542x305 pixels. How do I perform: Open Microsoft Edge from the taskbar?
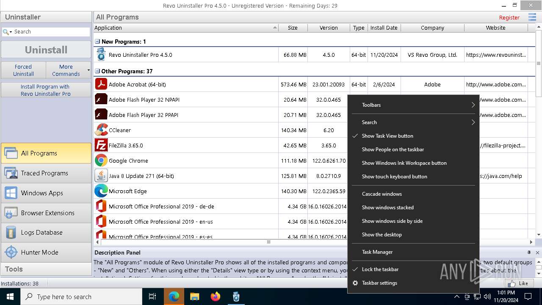(x=174, y=297)
